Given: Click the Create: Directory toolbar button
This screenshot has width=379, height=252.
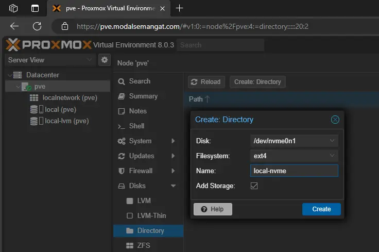Looking at the screenshot, I should (257, 82).
